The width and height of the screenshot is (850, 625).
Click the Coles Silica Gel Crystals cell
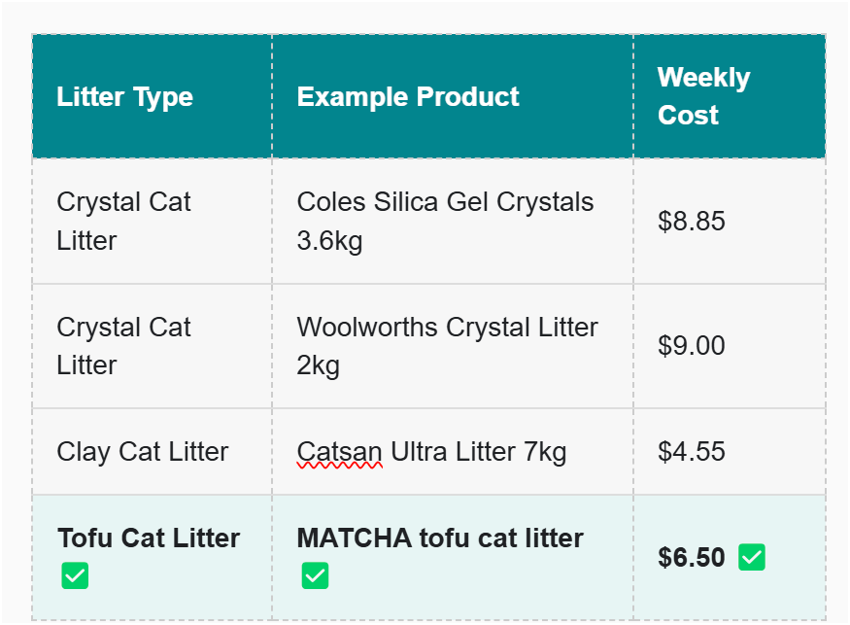point(445,202)
